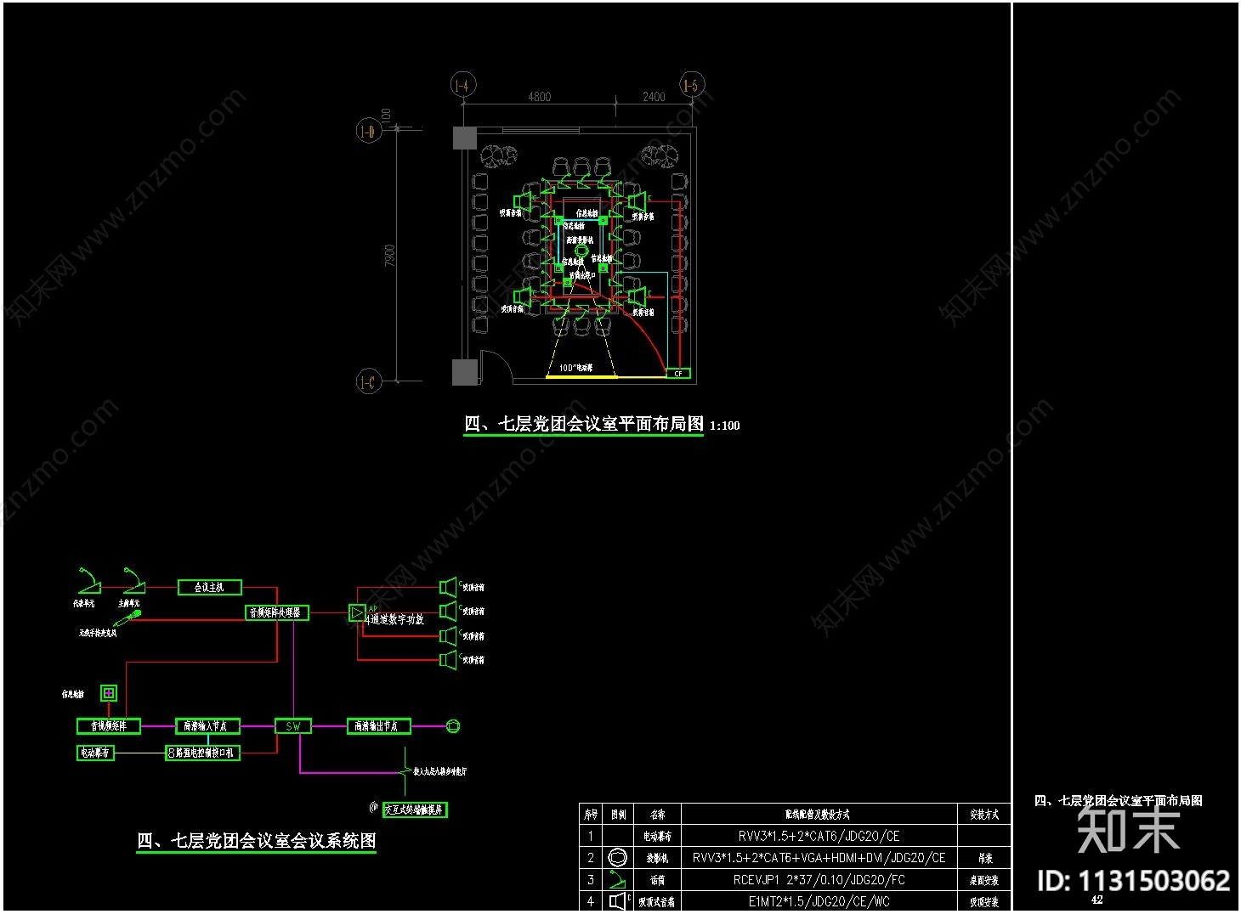Click the 无线手持麦克风 label

pyautogui.click(x=98, y=634)
